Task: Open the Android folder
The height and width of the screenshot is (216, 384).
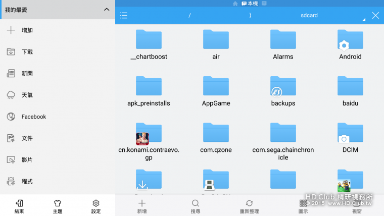Action: pyautogui.click(x=350, y=44)
